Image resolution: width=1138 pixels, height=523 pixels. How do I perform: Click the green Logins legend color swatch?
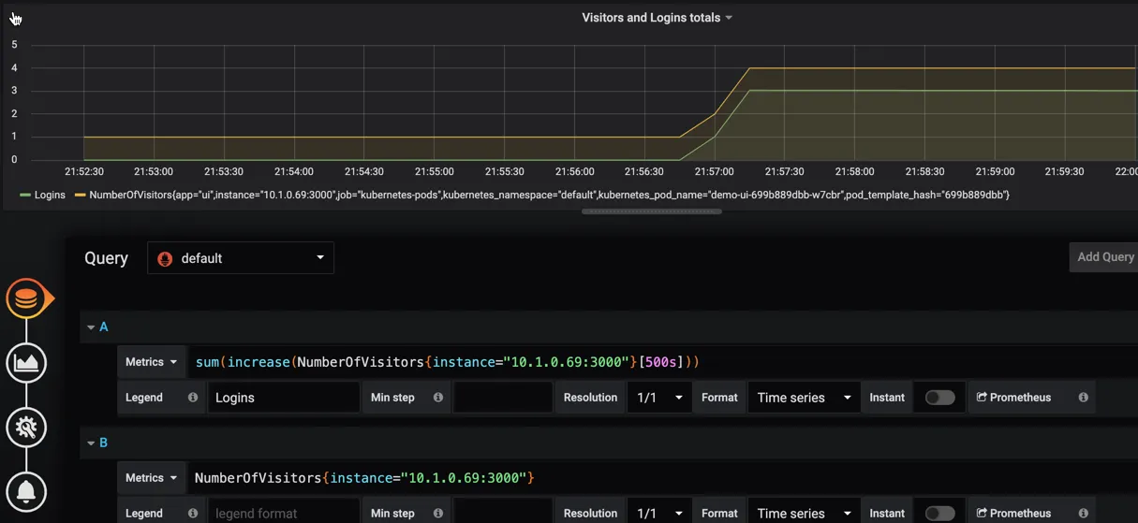tap(24, 196)
